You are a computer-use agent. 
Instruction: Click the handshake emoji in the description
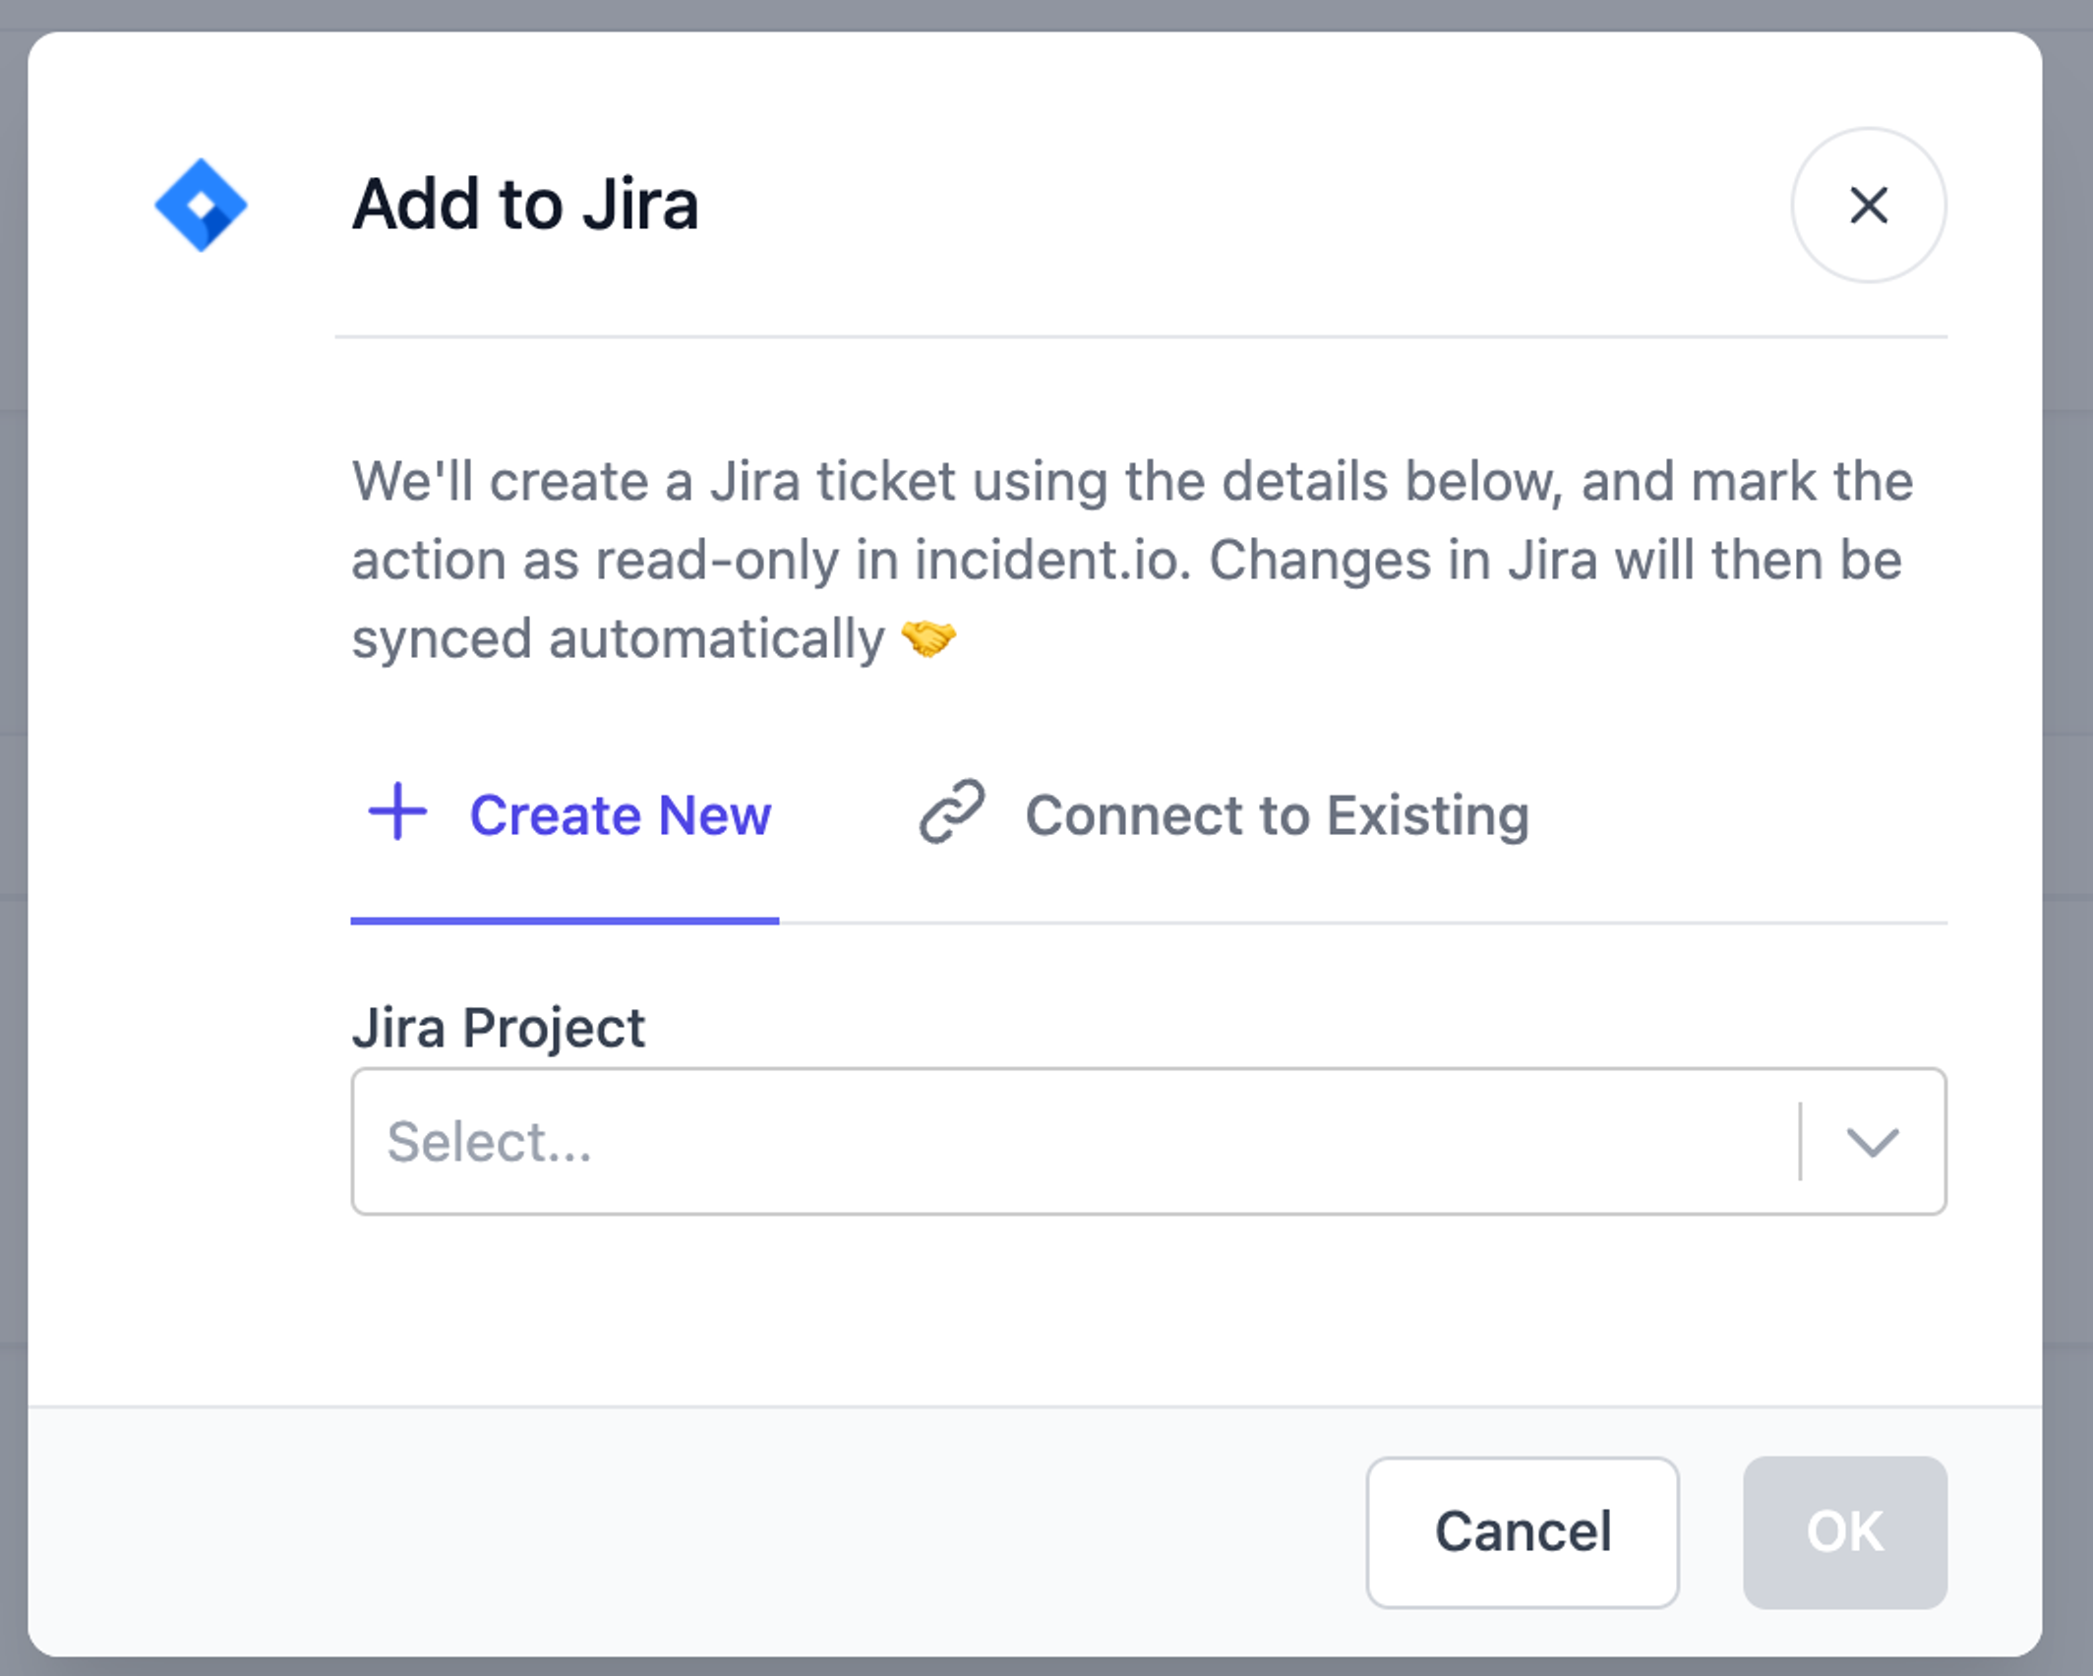click(x=928, y=639)
